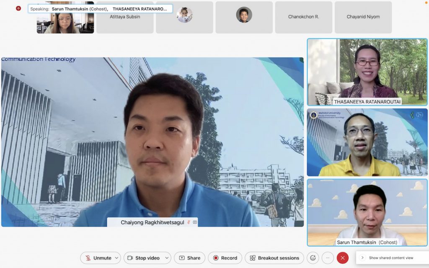Open Breakout sessions
The image size is (429, 268).
point(274,258)
